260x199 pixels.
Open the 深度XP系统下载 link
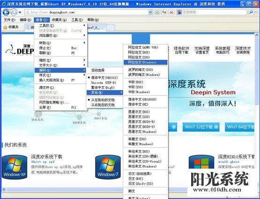(46, 156)
